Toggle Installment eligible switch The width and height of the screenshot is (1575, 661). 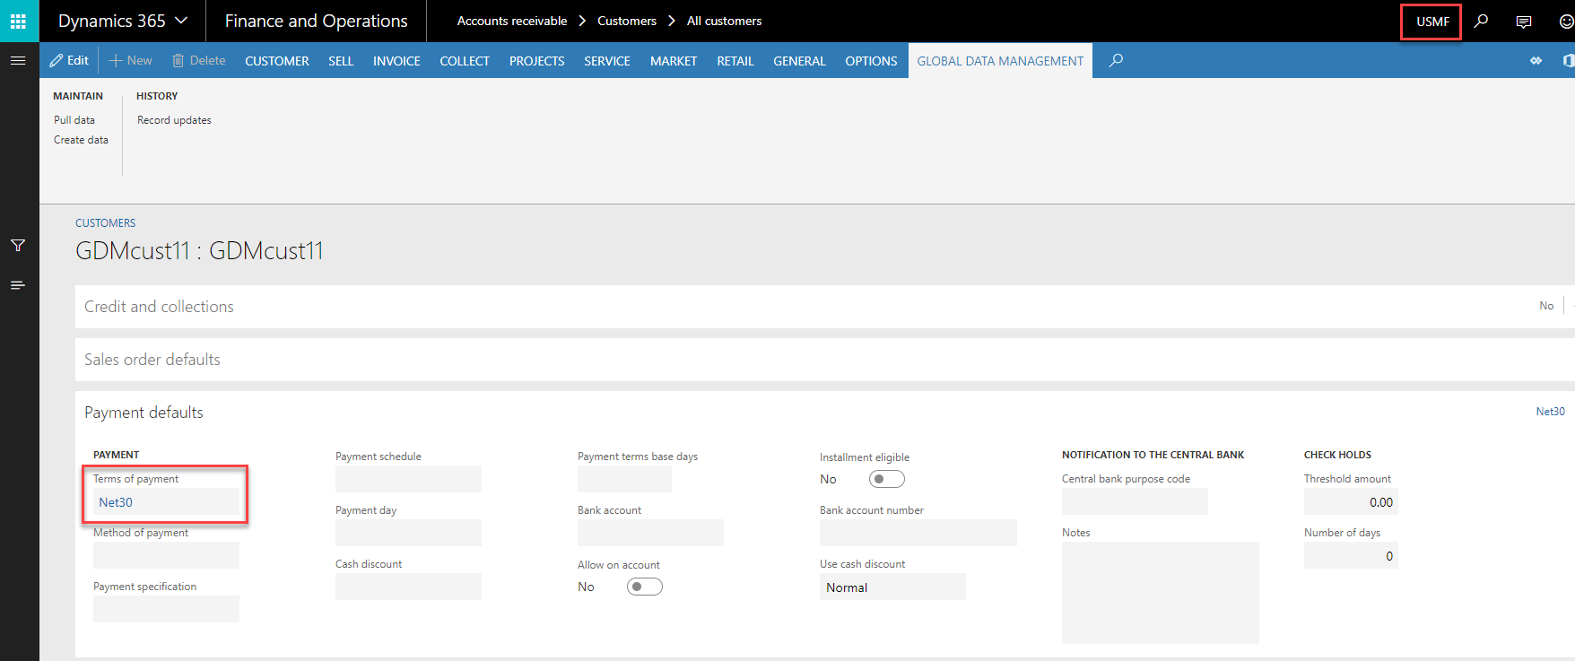(887, 479)
